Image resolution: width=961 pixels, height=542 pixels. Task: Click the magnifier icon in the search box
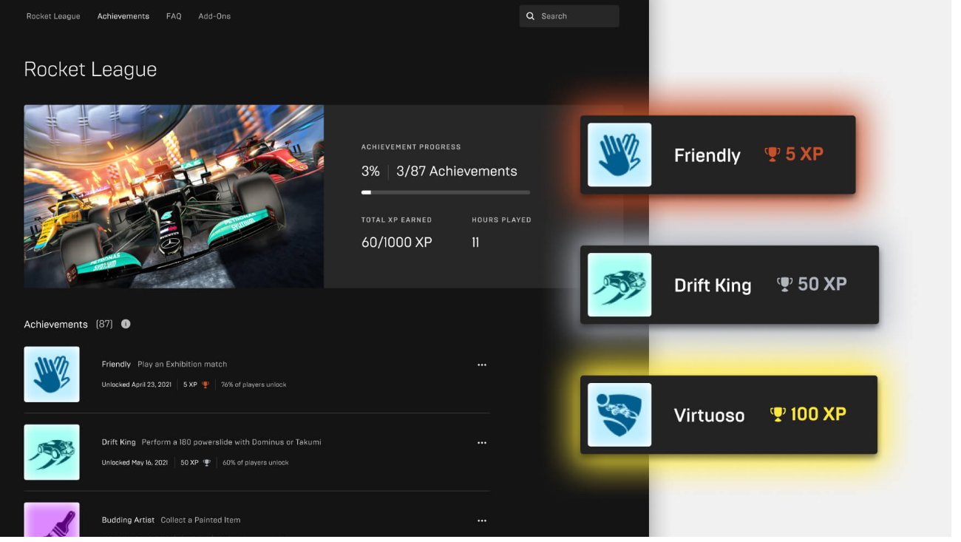click(x=530, y=16)
